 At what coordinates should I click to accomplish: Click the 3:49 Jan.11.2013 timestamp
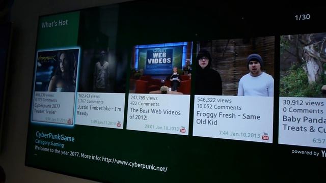(103, 123)
